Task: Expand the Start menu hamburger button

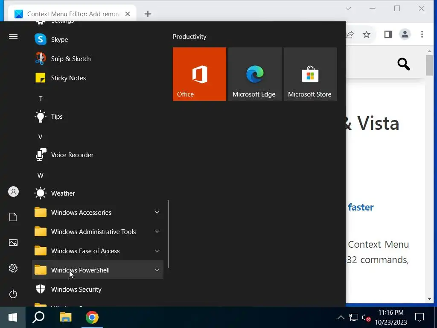Action: coord(13,37)
